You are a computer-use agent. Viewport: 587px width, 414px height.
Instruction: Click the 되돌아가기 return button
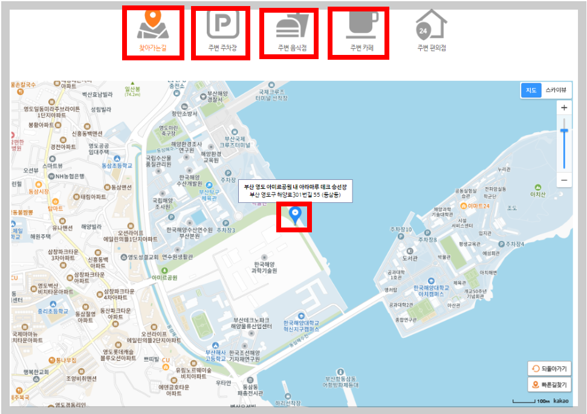549,368
